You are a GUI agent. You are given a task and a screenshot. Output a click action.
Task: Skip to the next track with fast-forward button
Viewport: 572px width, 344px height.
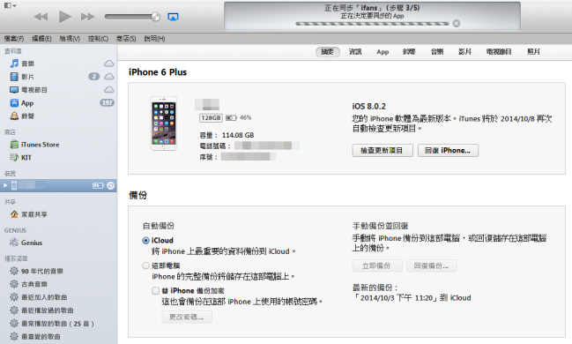87,17
